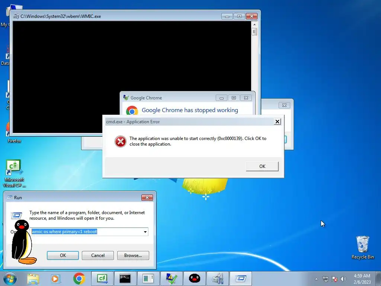The height and width of the screenshot is (286, 381).
Task: Switch to the document window taskbar button
Action: 148,279
